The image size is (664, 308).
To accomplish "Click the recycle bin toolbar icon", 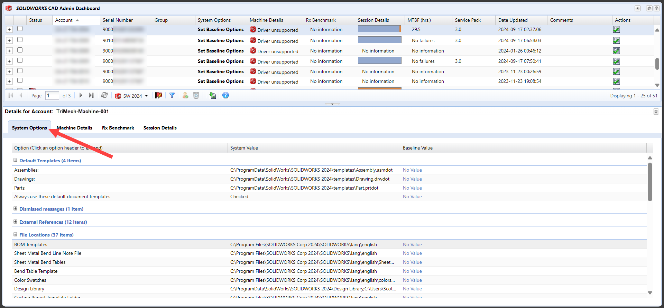I will point(196,95).
